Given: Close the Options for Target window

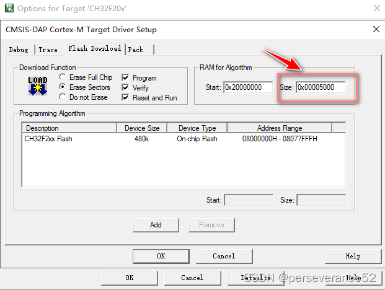Looking at the screenshot, I should (377, 8).
